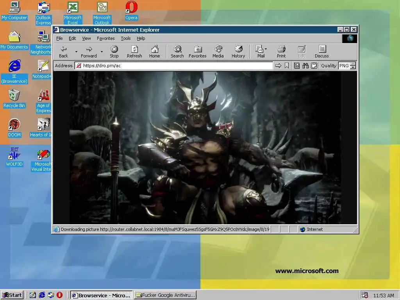This screenshot has height=300, width=400.
Task: Select the DOOM desktop shortcut
Action: coord(14,128)
